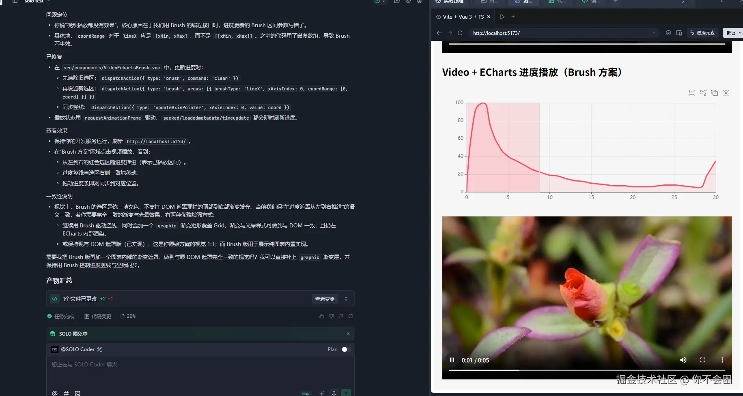
Task: Go back in the preview browser
Action: 439,33
